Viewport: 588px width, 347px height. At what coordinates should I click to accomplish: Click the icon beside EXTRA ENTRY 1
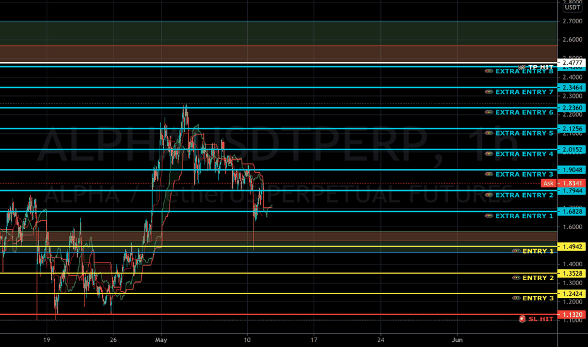489,216
